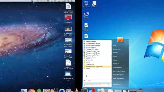Open Documents from the Start menu right pane

click(x=117, y=49)
